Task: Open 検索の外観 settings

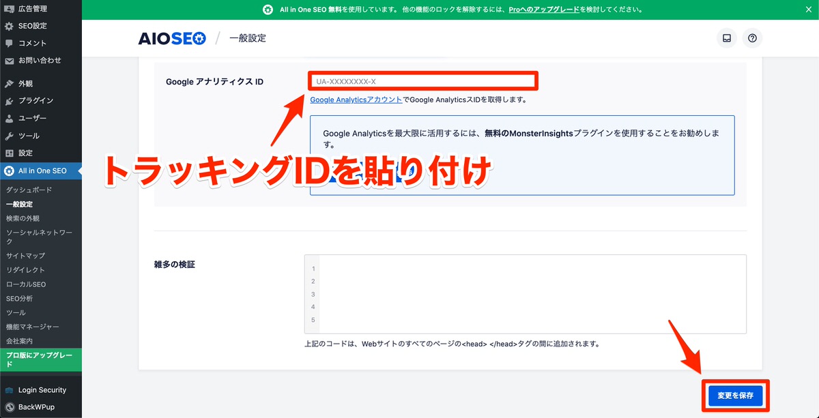Action: coord(23,218)
